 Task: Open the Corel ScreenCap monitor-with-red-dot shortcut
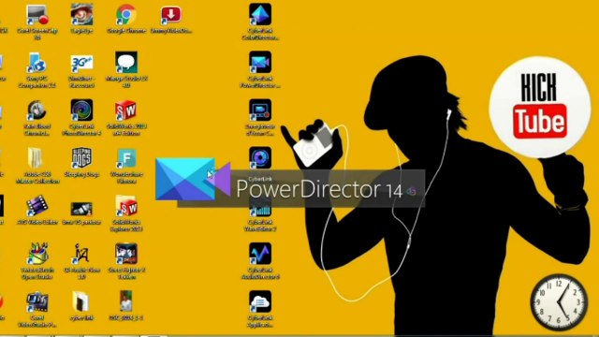(37, 15)
